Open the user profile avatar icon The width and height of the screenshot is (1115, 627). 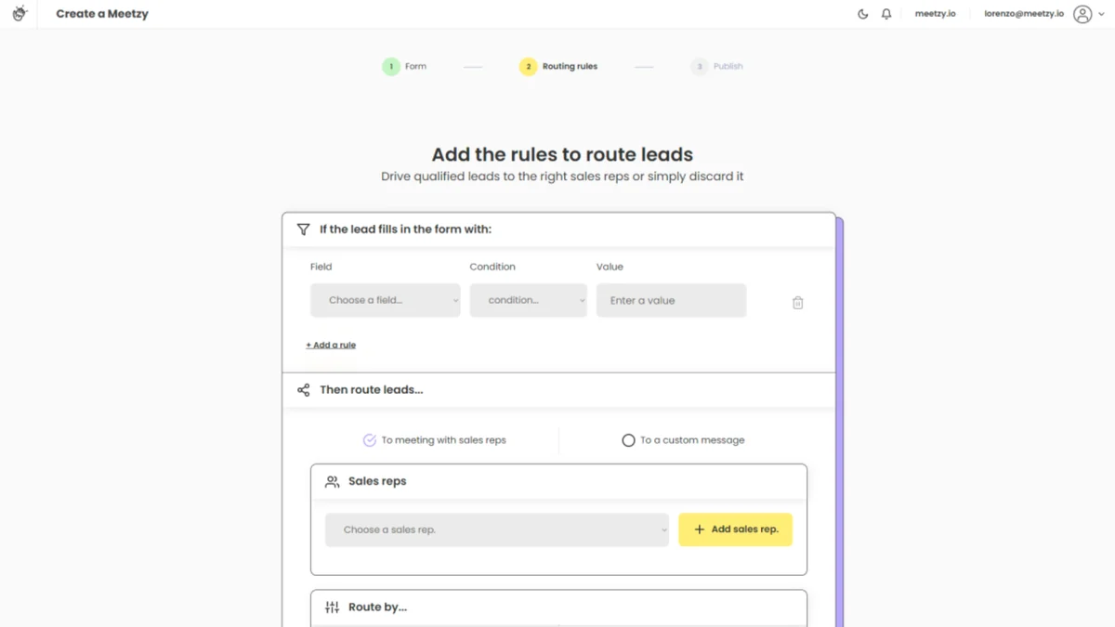(x=1082, y=14)
